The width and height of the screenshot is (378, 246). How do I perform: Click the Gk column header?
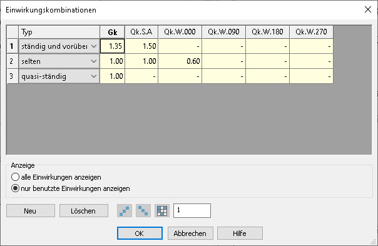[x=113, y=32]
